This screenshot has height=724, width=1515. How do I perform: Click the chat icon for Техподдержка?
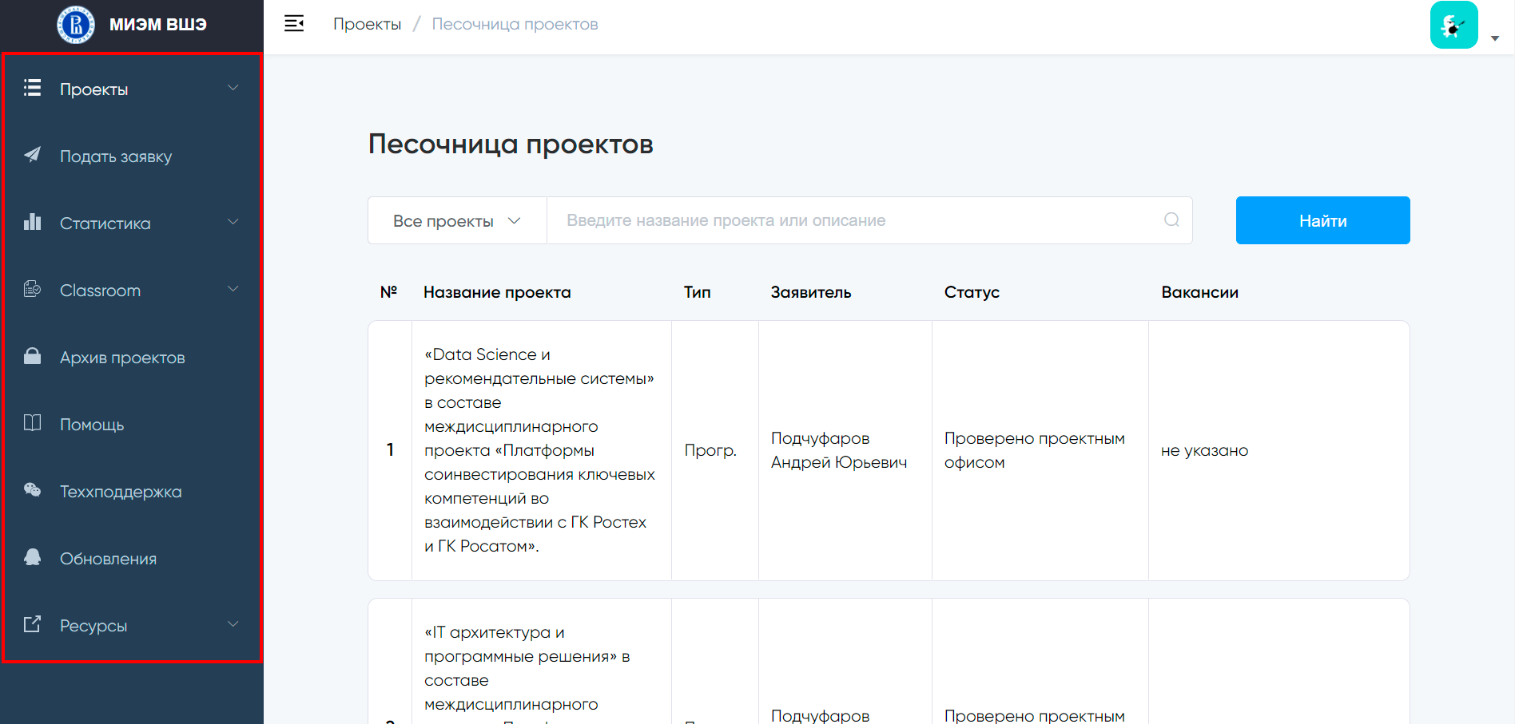point(32,490)
